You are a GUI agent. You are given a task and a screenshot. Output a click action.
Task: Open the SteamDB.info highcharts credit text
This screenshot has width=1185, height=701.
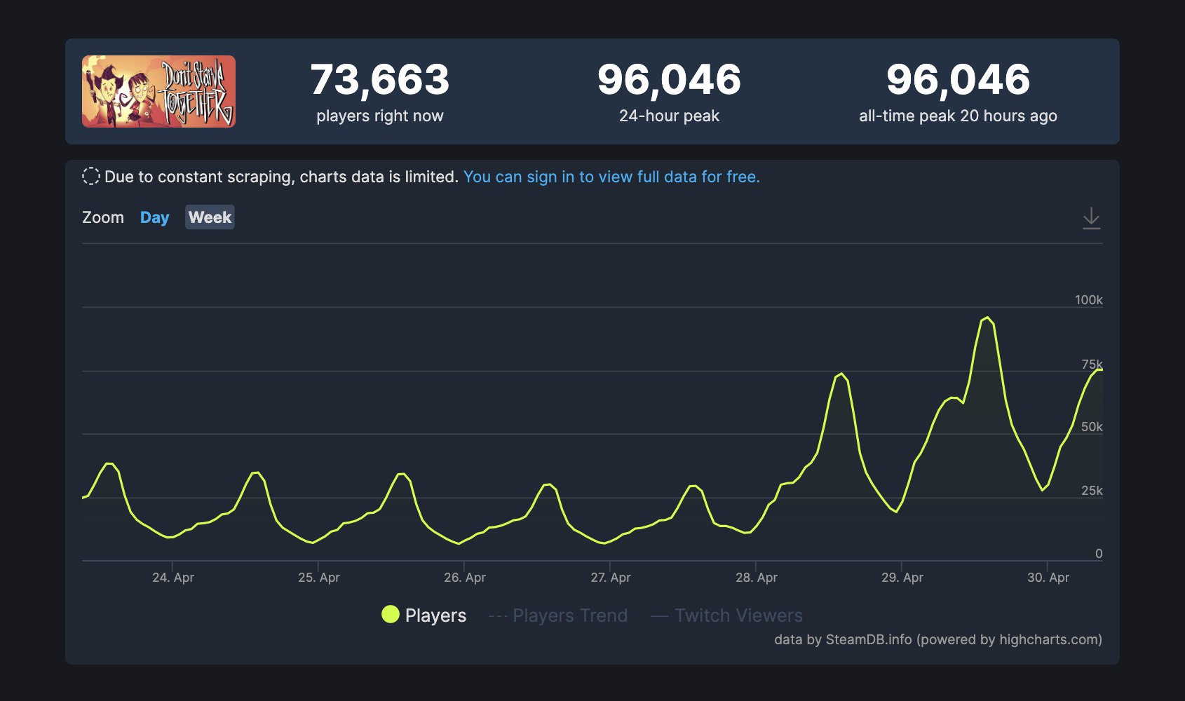pyautogui.click(x=938, y=639)
